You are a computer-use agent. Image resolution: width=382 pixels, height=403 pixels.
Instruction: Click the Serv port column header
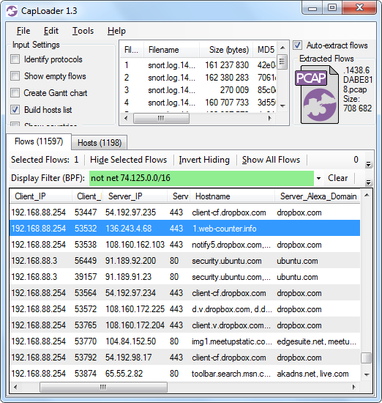click(x=179, y=196)
